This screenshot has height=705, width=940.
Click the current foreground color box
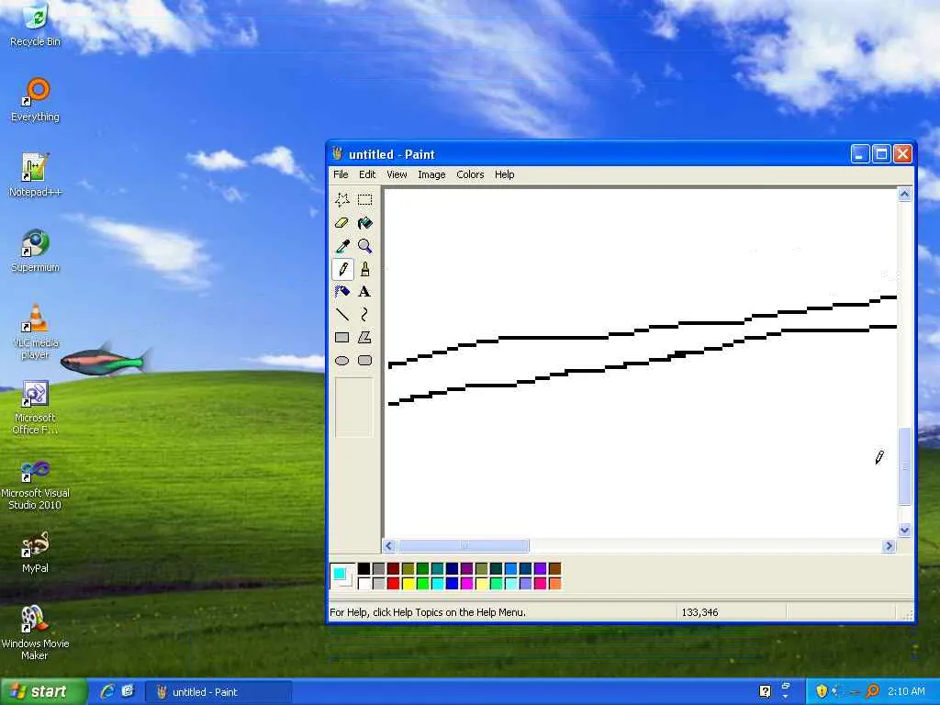pos(340,574)
